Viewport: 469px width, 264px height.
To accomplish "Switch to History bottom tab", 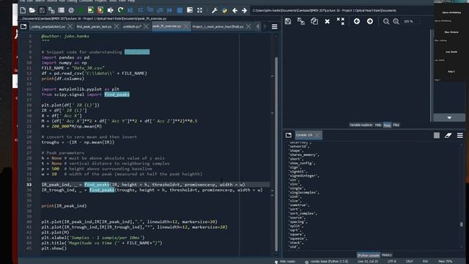I will [x=386, y=255].
